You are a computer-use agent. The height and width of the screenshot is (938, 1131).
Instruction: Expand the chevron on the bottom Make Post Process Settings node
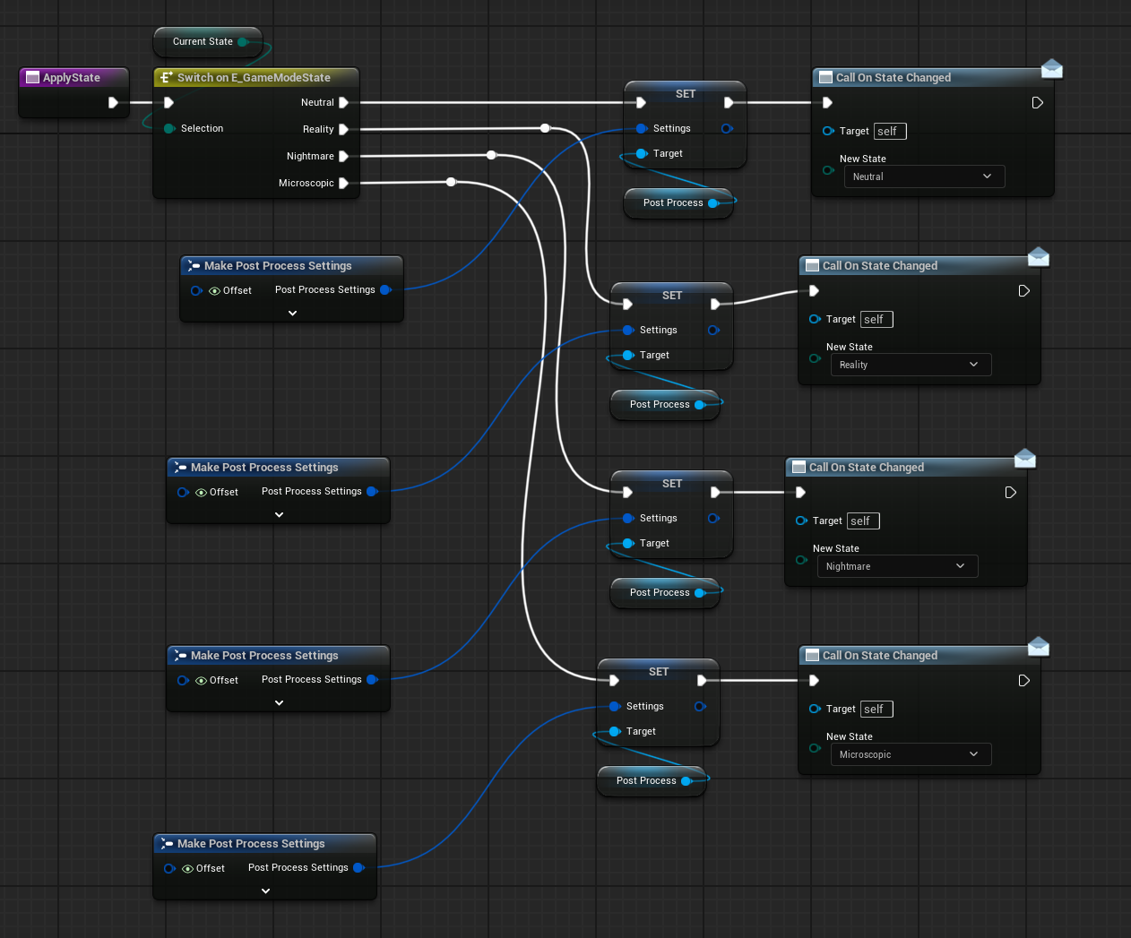pyautogui.click(x=264, y=891)
